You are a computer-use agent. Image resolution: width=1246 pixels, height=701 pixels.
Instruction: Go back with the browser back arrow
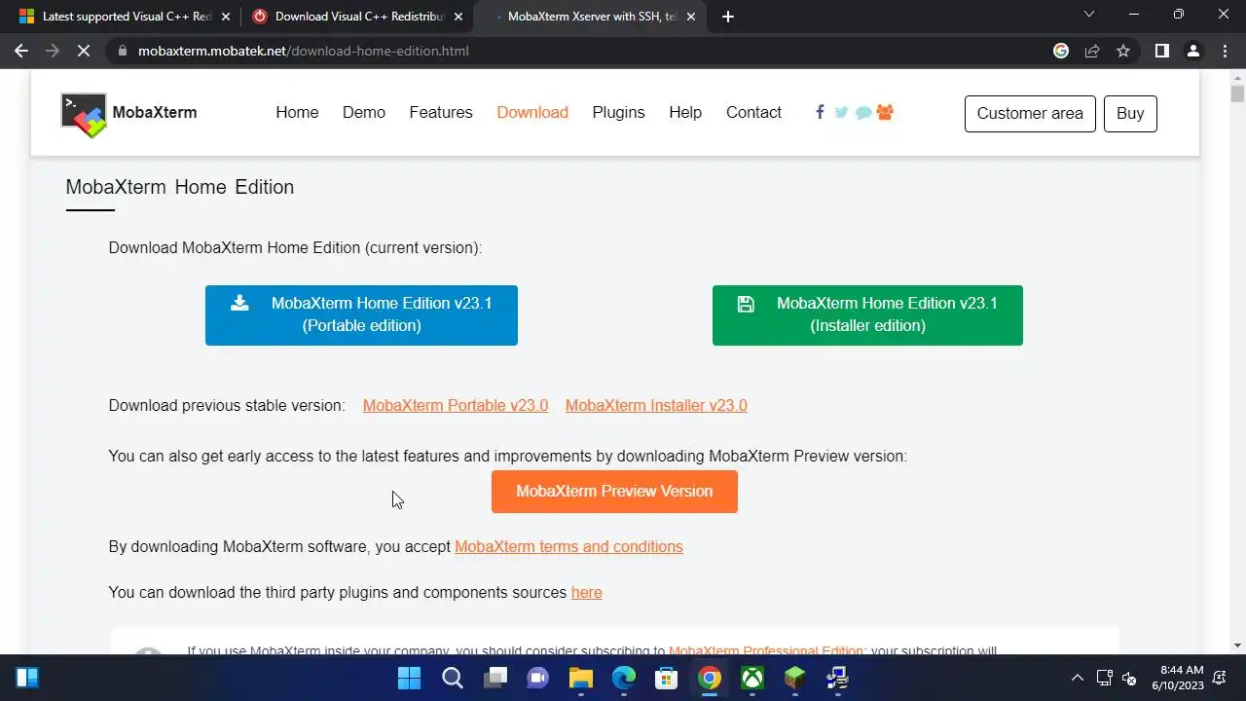coord(21,51)
